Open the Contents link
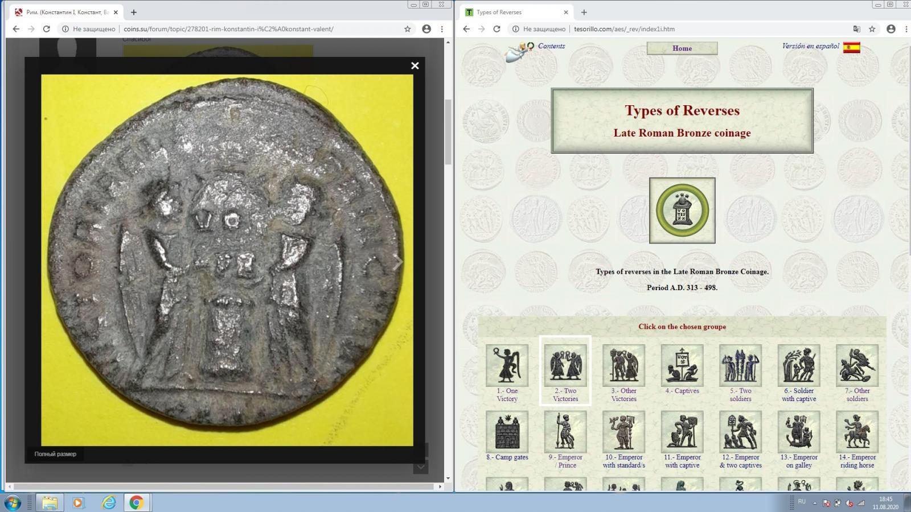Viewport: 911px width, 512px height. [551, 46]
